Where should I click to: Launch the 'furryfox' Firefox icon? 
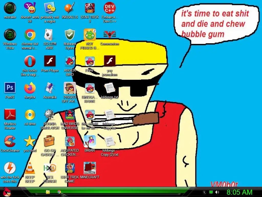tap(30, 88)
